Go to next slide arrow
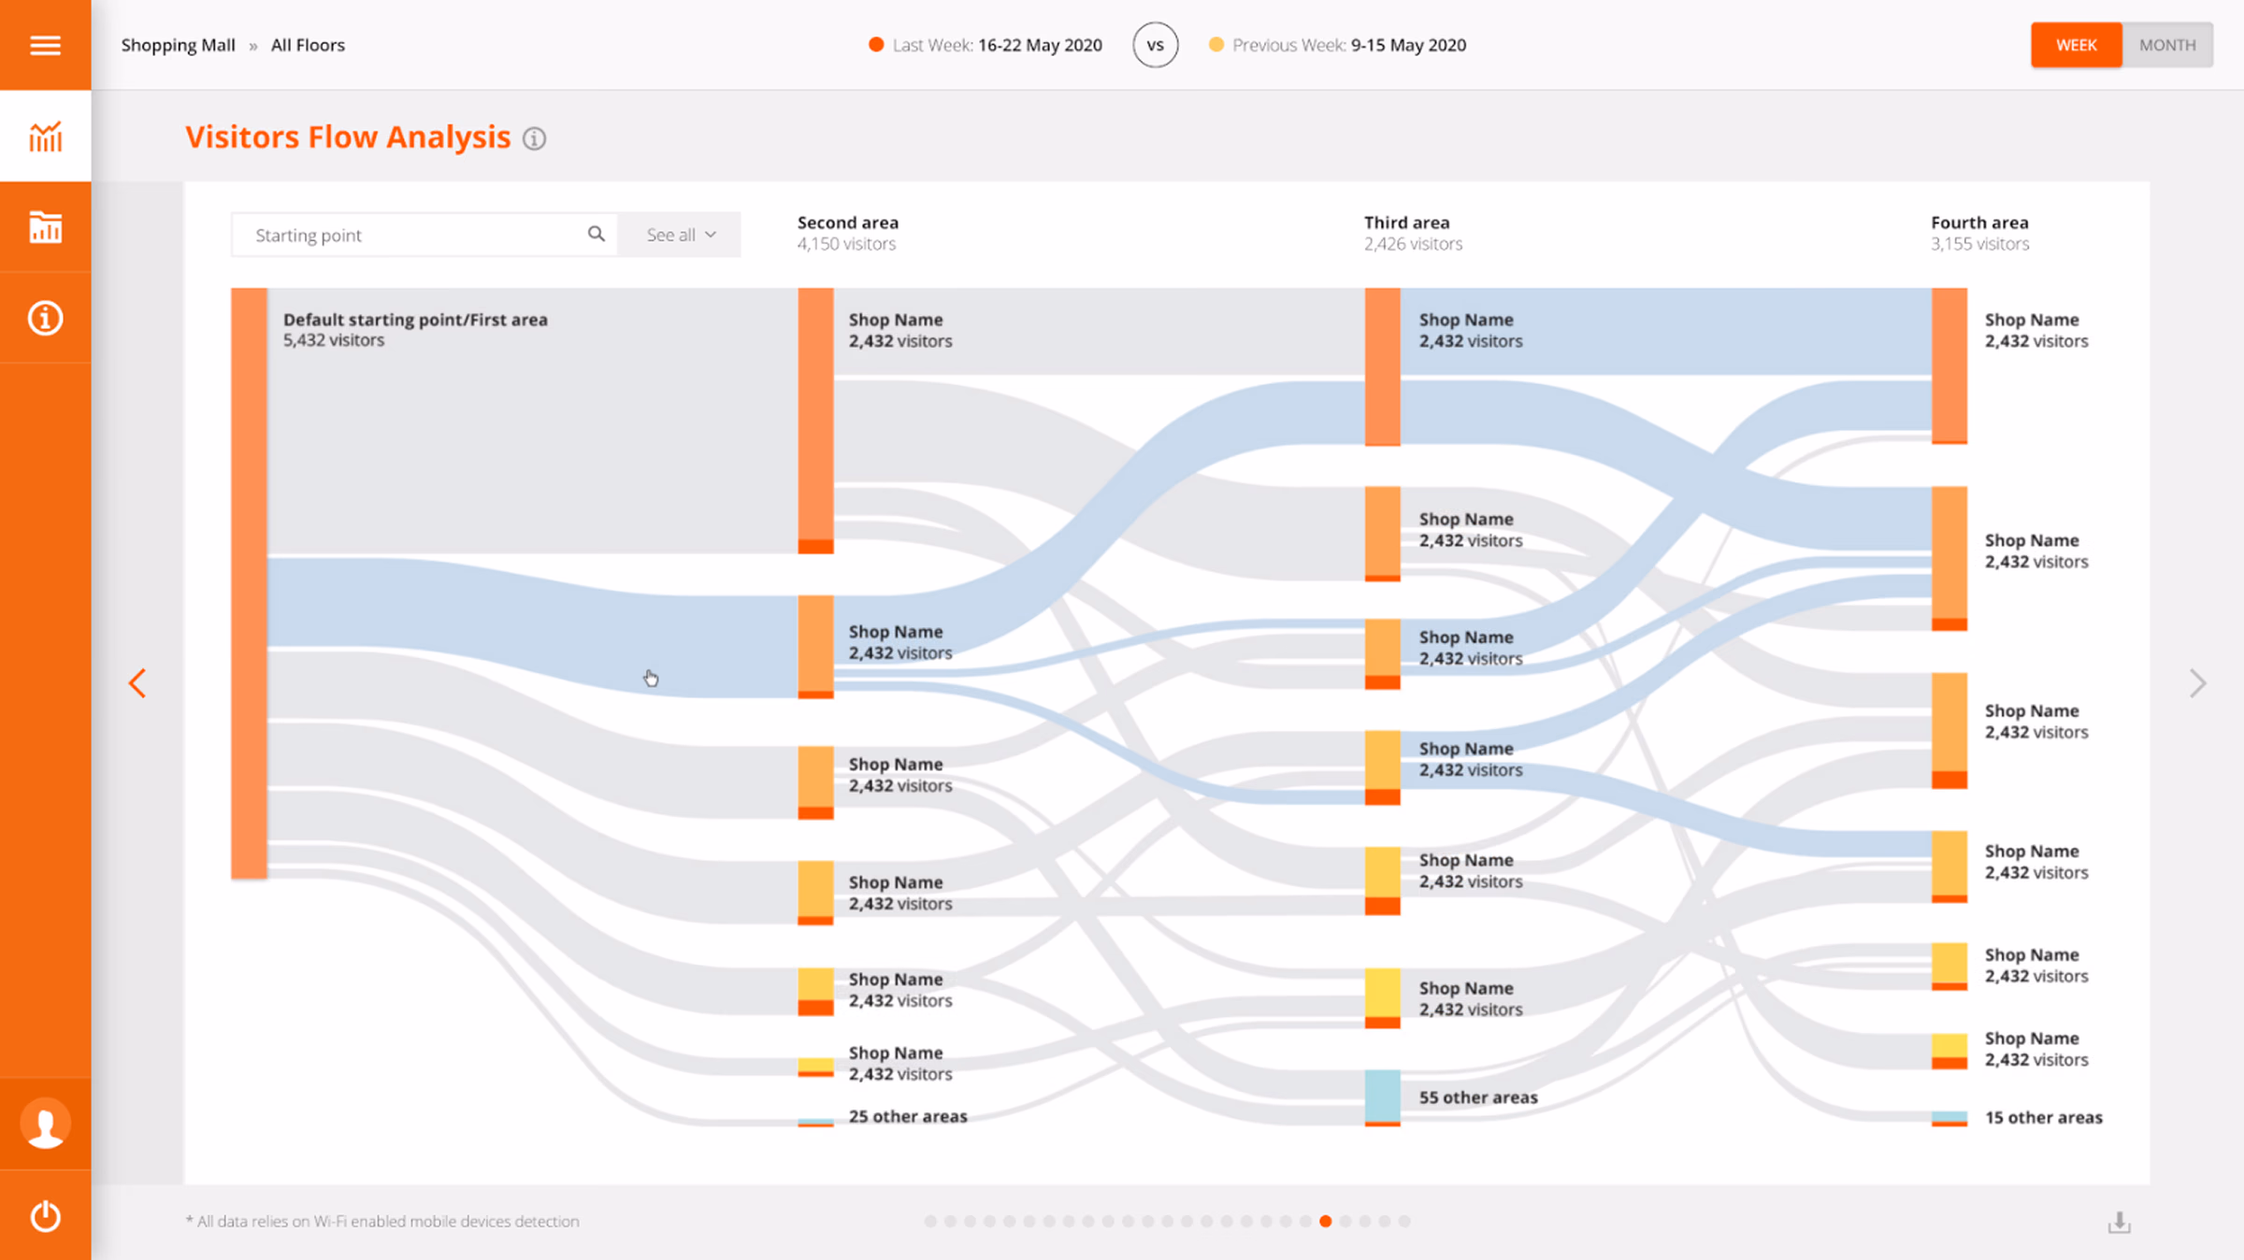Screen dimensions: 2244x1260 click(x=2197, y=683)
